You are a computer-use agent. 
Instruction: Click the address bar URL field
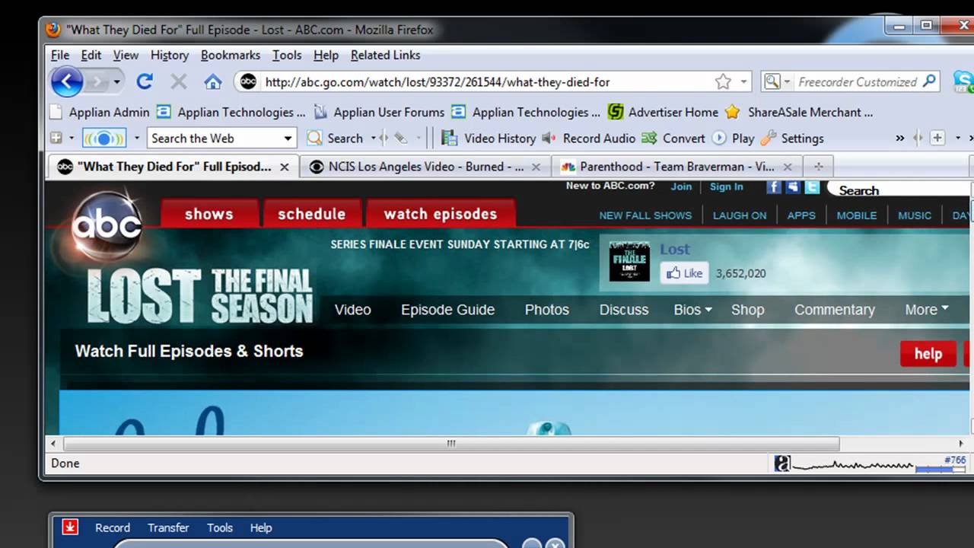(x=487, y=81)
